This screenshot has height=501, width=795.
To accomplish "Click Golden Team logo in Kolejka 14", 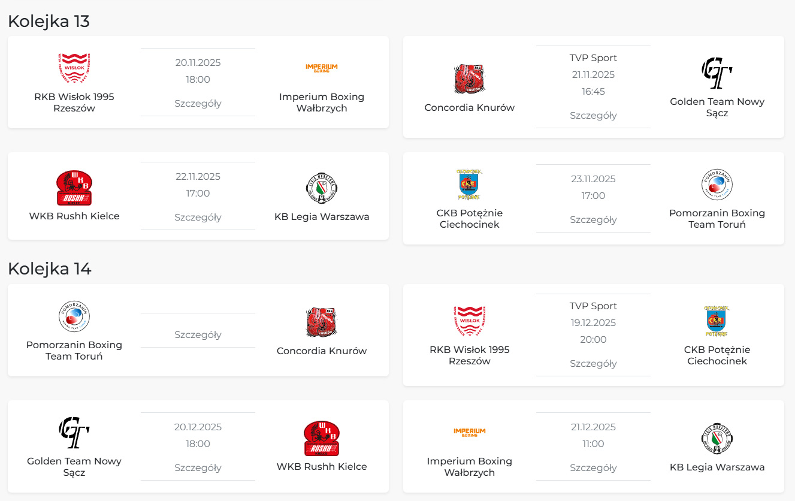I will [74, 433].
